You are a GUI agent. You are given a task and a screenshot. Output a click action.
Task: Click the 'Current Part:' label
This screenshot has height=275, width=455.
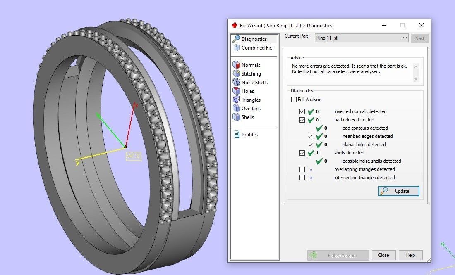pos(297,36)
